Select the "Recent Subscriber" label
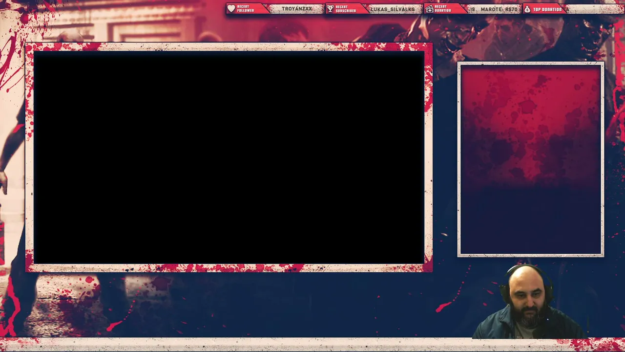625x352 pixels. tap(346, 9)
